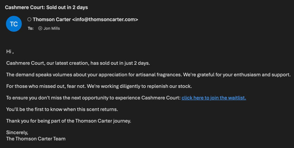Click the blue TC sender avatar
Screen dimensions: 294x148
click(x=14, y=24)
